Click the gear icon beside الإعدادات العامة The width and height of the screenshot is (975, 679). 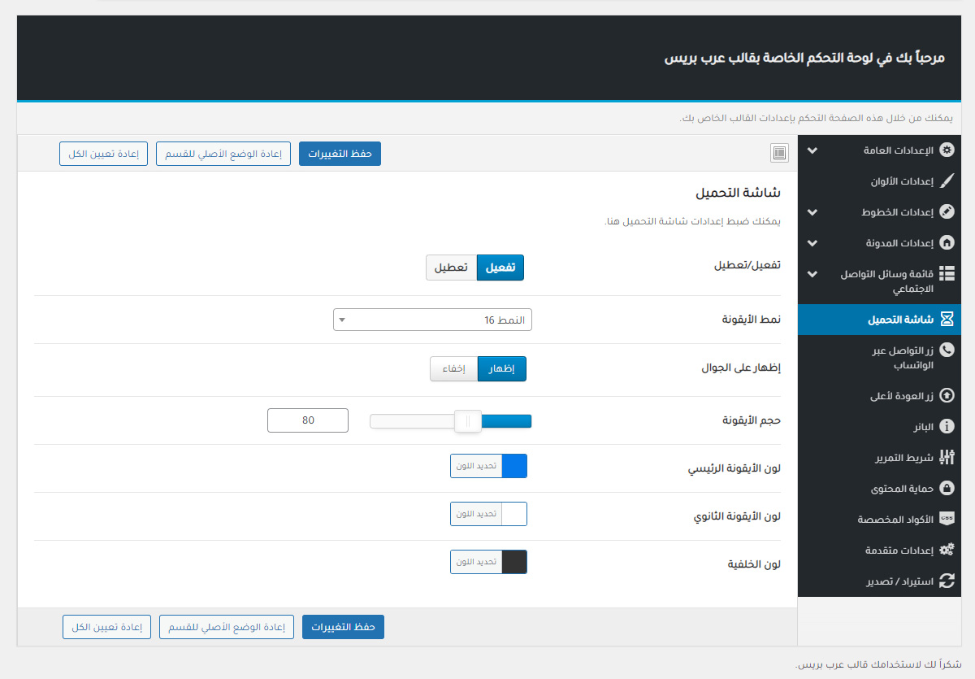[x=947, y=150]
